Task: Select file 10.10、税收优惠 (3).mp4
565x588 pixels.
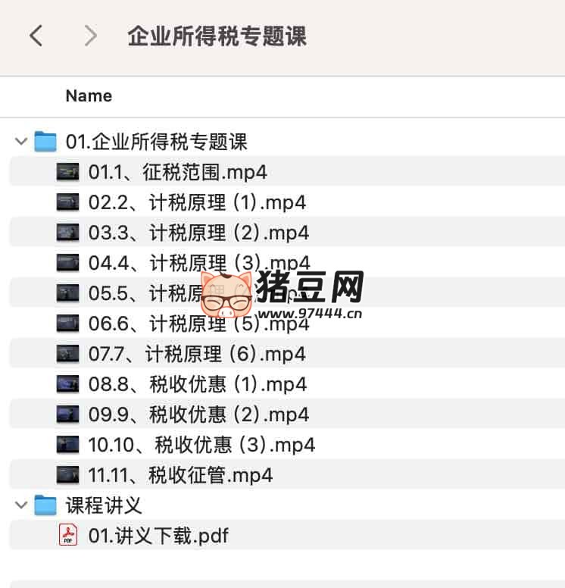Action: (201, 445)
